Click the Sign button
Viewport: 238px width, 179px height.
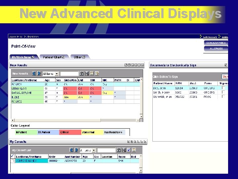(225, 77)
